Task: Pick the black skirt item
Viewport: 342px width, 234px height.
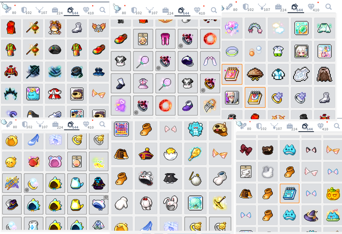Action: pos(171,178)
